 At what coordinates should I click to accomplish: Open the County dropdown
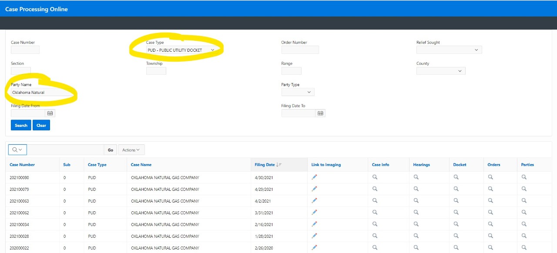pyautogui.click(x=440, y=71)
